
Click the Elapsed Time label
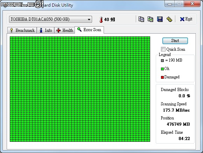pos(172,132)
